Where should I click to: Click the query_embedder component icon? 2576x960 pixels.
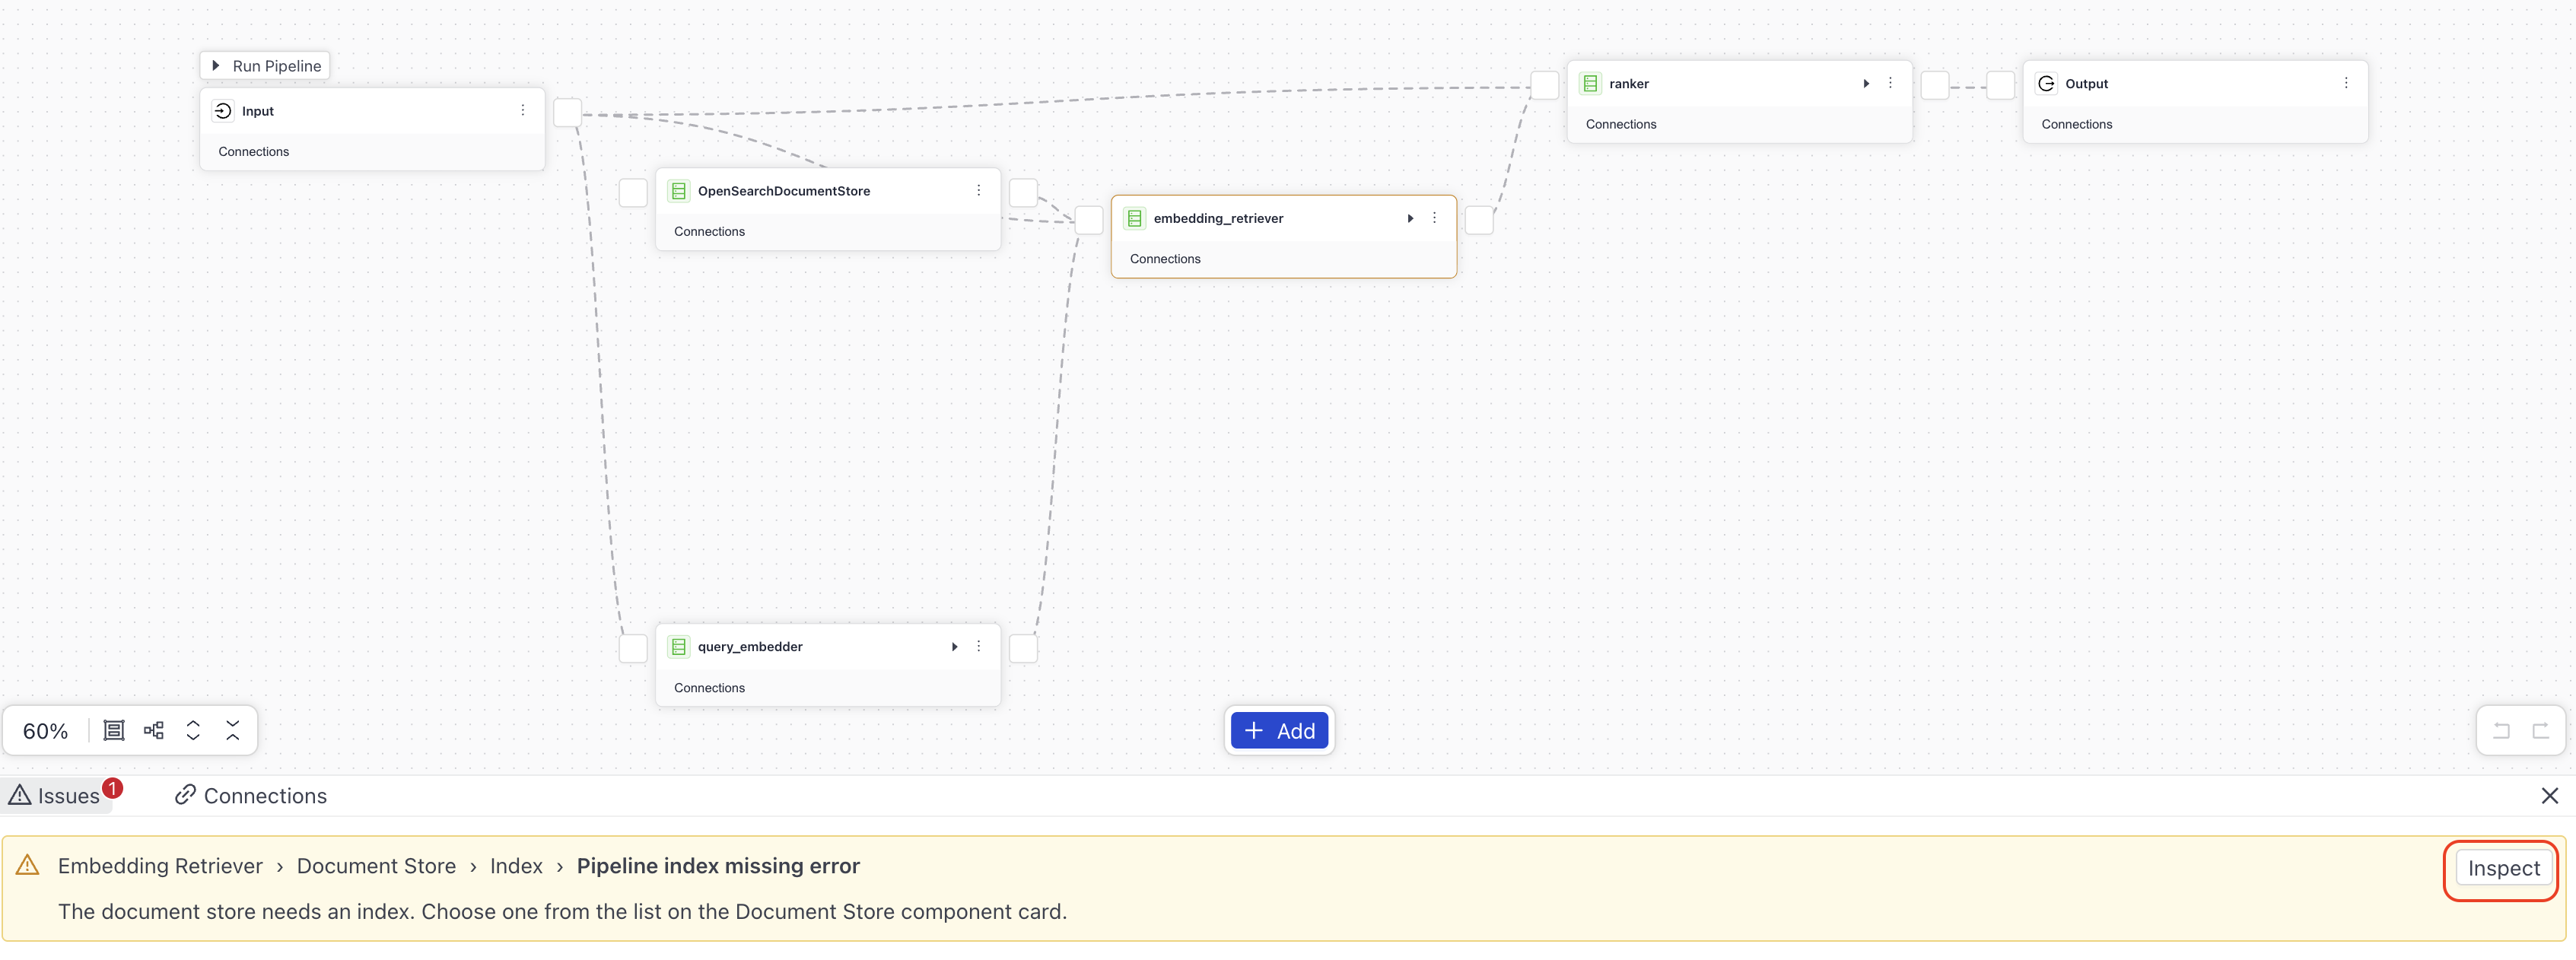point(679,647)
